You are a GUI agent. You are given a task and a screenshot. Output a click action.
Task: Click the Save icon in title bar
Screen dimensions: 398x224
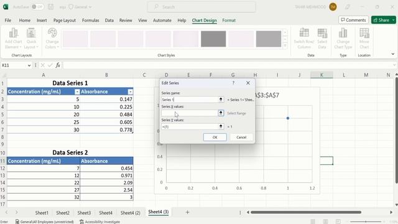[51, 7]
